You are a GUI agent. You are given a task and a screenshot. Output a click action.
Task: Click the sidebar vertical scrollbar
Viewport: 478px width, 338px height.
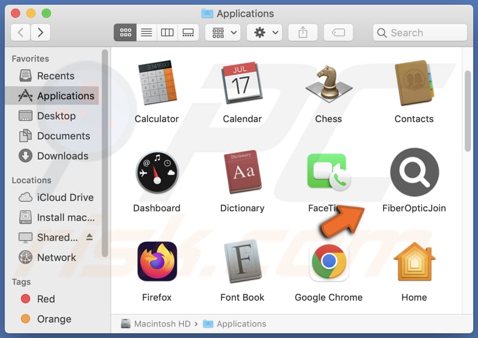click(105, 154)
